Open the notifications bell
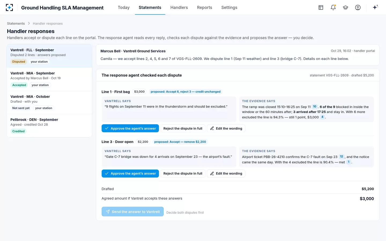Screen dimensions: 386x241 click(x=333, y=7)
